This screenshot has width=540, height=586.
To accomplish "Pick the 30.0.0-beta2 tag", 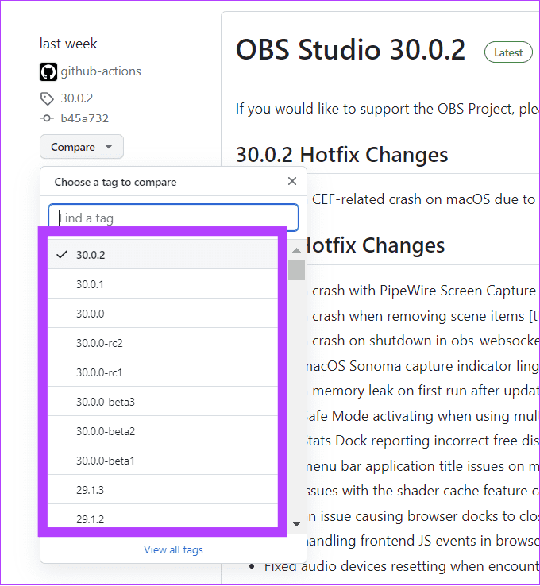I will pyautogui.click(x=106, y=431).
